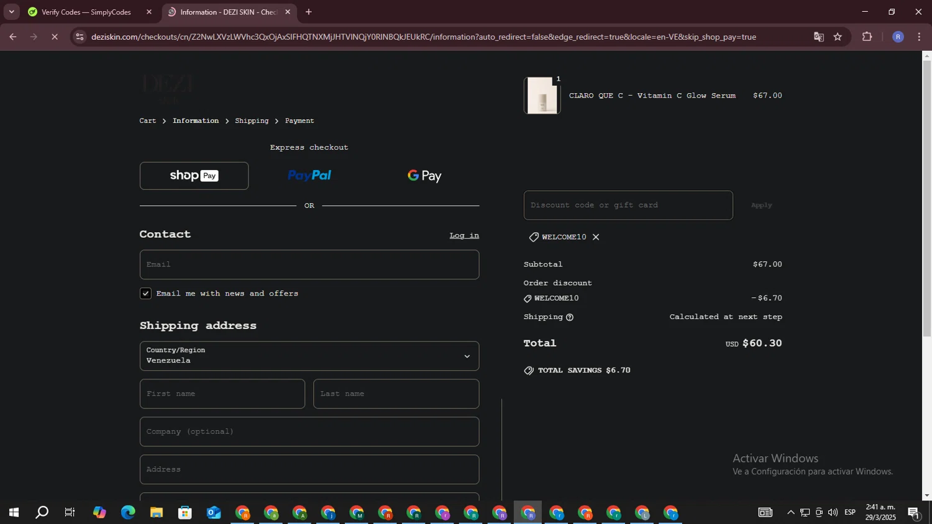The image size is (932, 524).
Task: Open the news widget icon in taskbar
Action: point(765,512)
